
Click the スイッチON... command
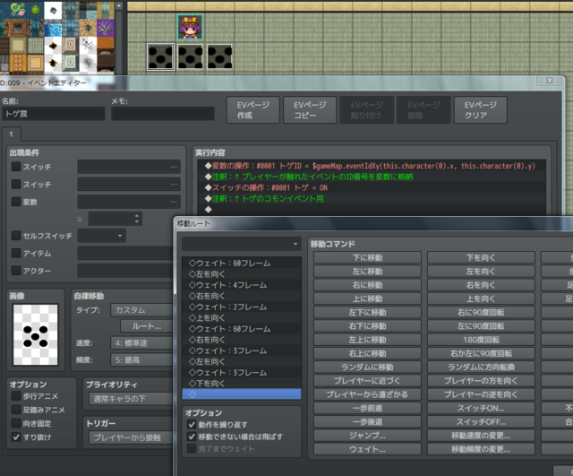[481, 408]
